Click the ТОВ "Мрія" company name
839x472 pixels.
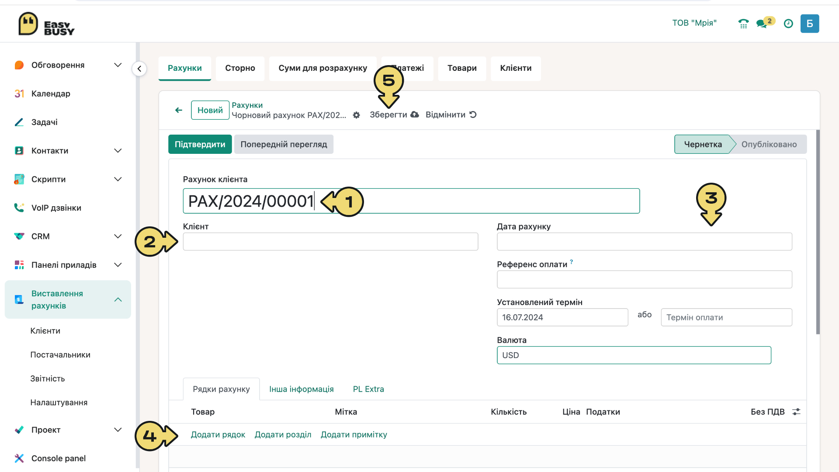[x=694, y=23]
